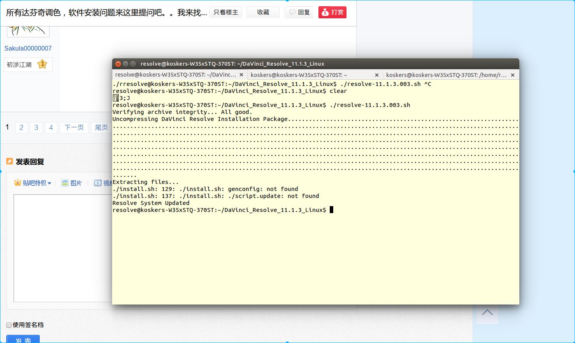The image size is (575, 343).
Task: Click the 贴吧特权 crown icon
Action: [18, 182]
